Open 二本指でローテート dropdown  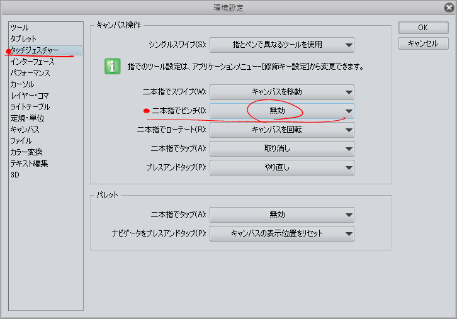282,130
